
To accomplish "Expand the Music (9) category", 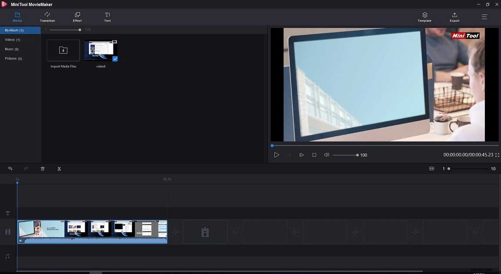I will tap(11, 49).
